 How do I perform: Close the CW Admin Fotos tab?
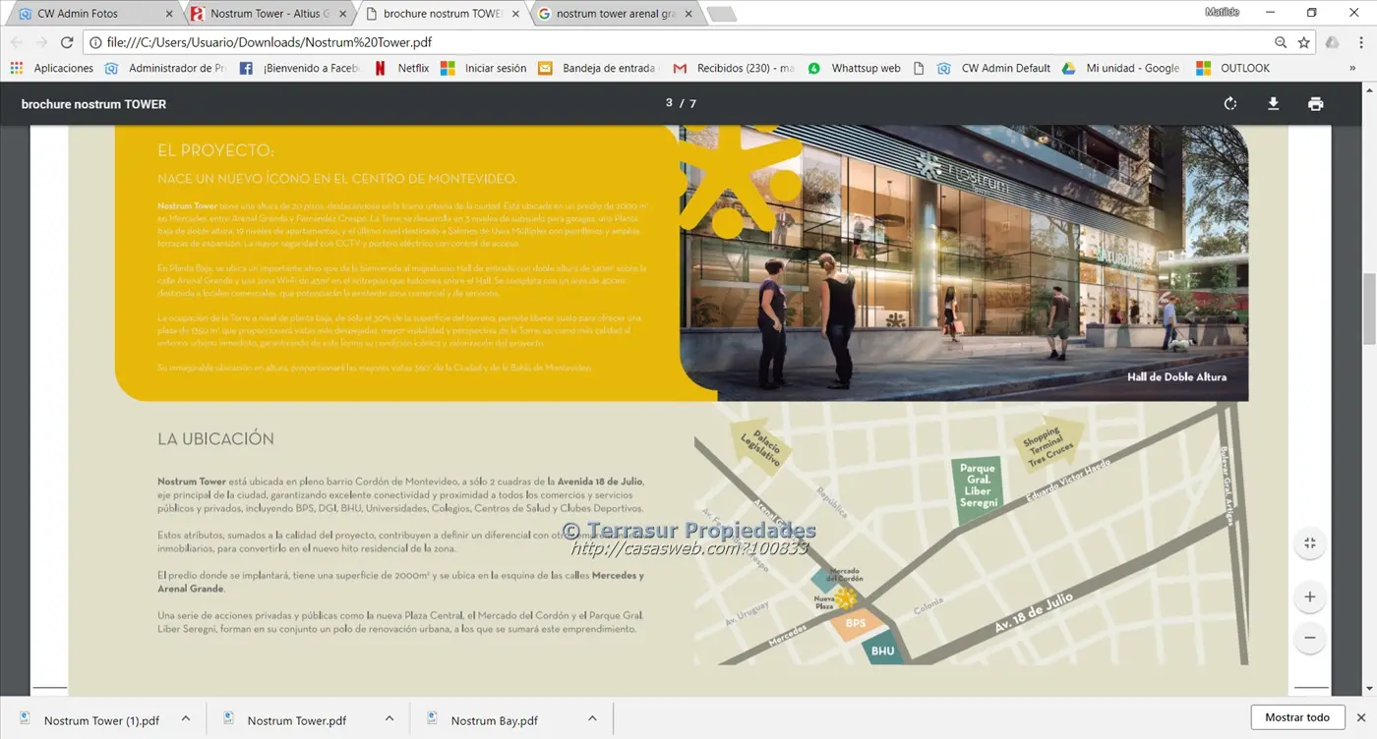169,15
